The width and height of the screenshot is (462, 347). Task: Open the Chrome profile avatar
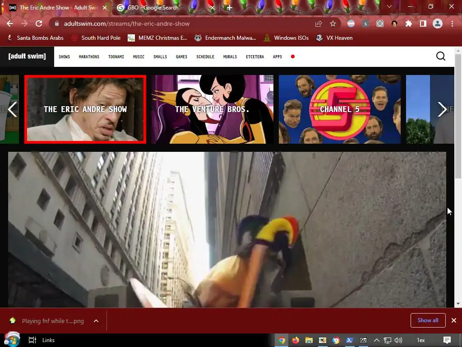[438, 23]
